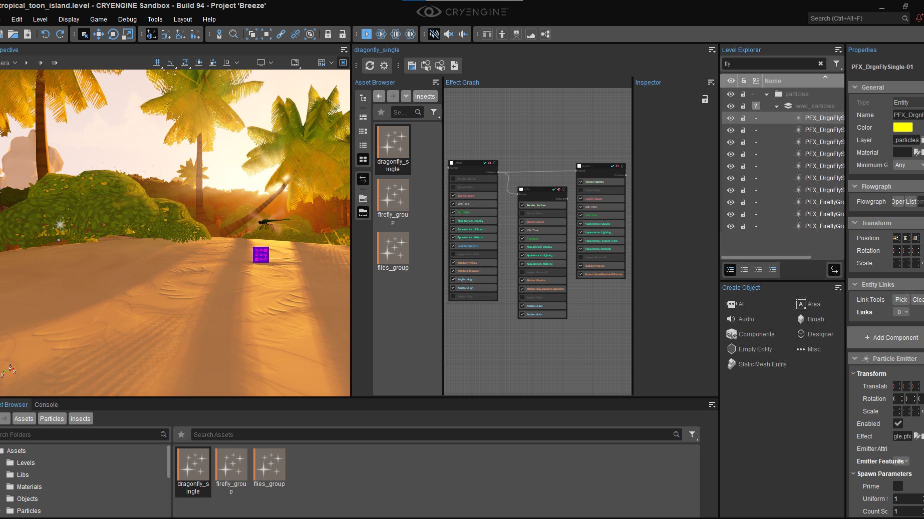Open the Tools menu
Image resolution: width=924 pixels, height=519 pixels.
[x=155, y=20]
